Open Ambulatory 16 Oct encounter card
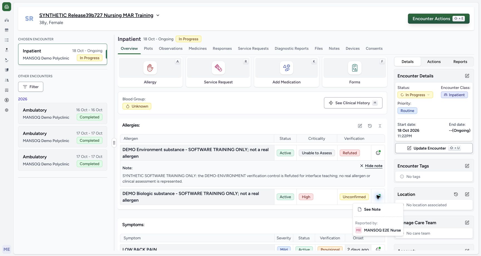Viewport: 481px width, 256px height. click(x=63, y=113)
